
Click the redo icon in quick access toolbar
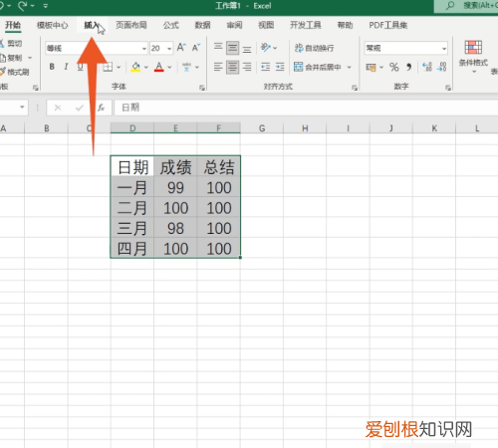(23, 6)
